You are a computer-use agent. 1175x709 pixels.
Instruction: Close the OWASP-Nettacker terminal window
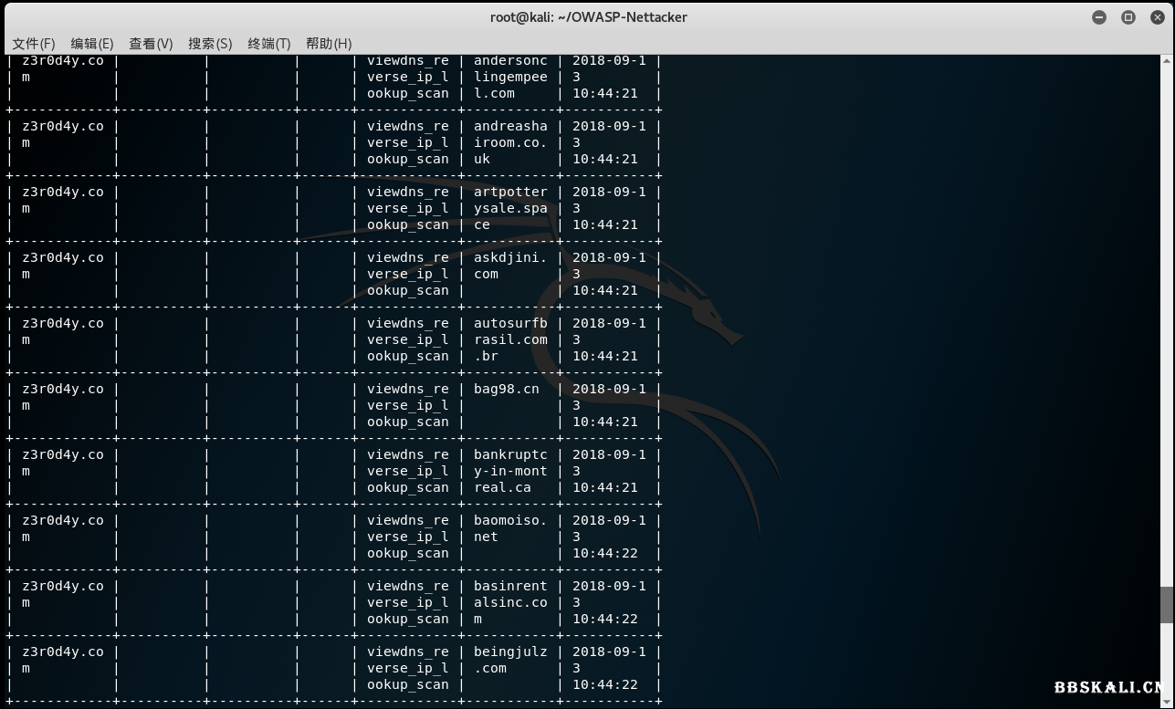(1157, 16)
